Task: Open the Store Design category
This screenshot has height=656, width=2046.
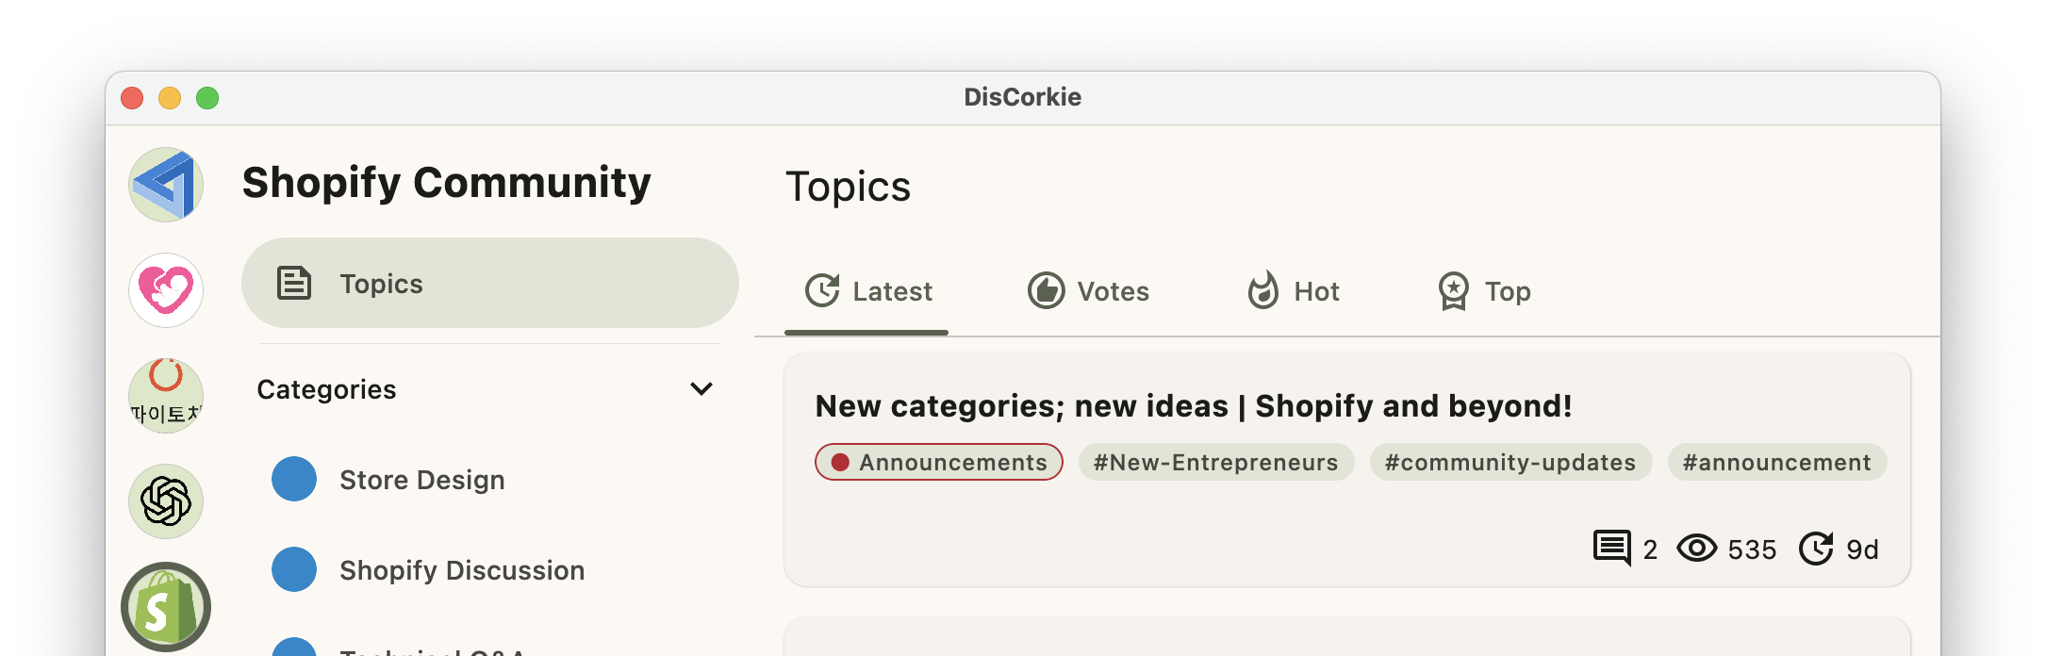Action: tap(421, 480)
